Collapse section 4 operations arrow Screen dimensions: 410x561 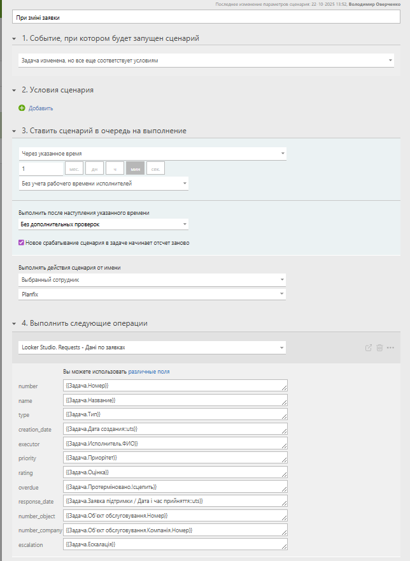14,324
